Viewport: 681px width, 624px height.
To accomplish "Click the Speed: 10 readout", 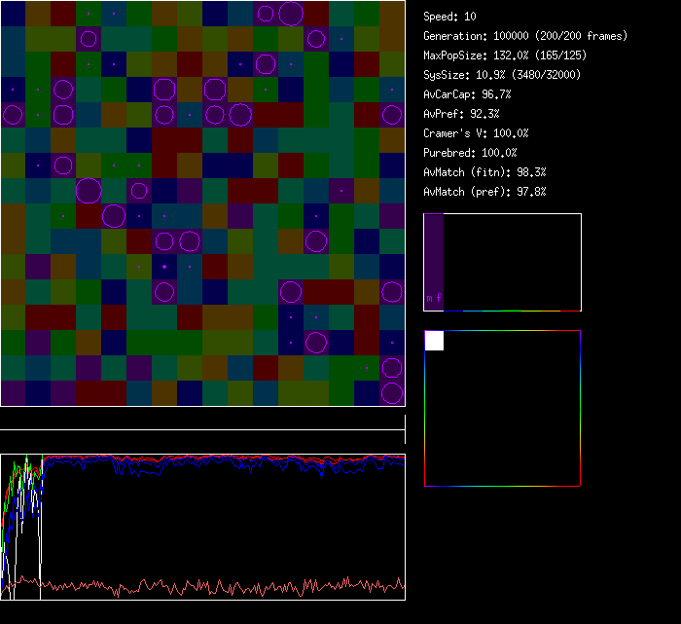I will (x=449, y=17).
